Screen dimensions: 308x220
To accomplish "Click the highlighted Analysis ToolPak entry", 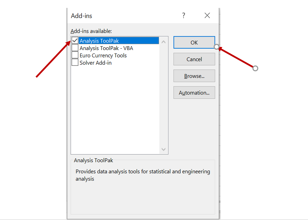I will pyautogui.click(x=103, y=40).
